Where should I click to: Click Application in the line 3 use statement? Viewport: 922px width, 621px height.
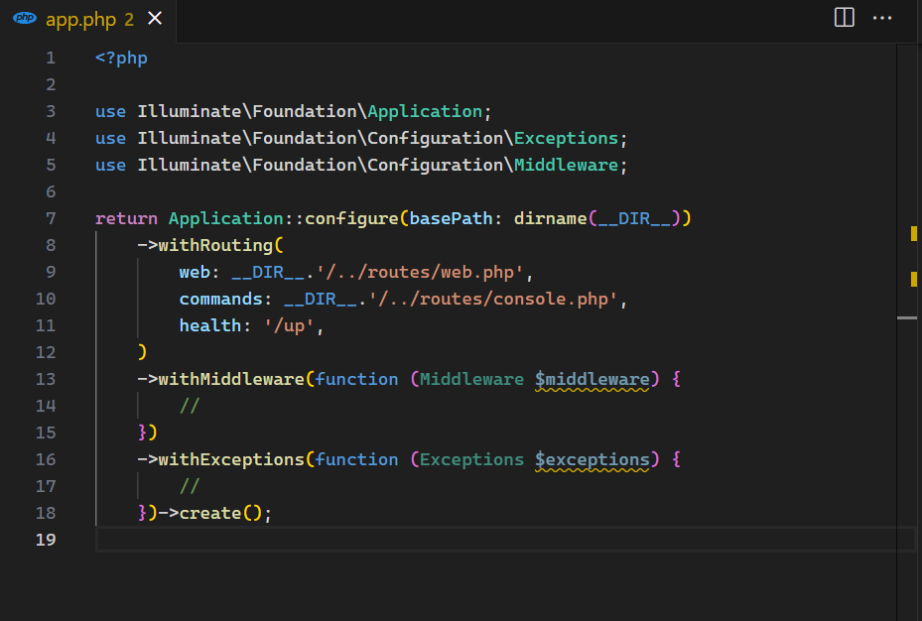[x=425, y=112]
